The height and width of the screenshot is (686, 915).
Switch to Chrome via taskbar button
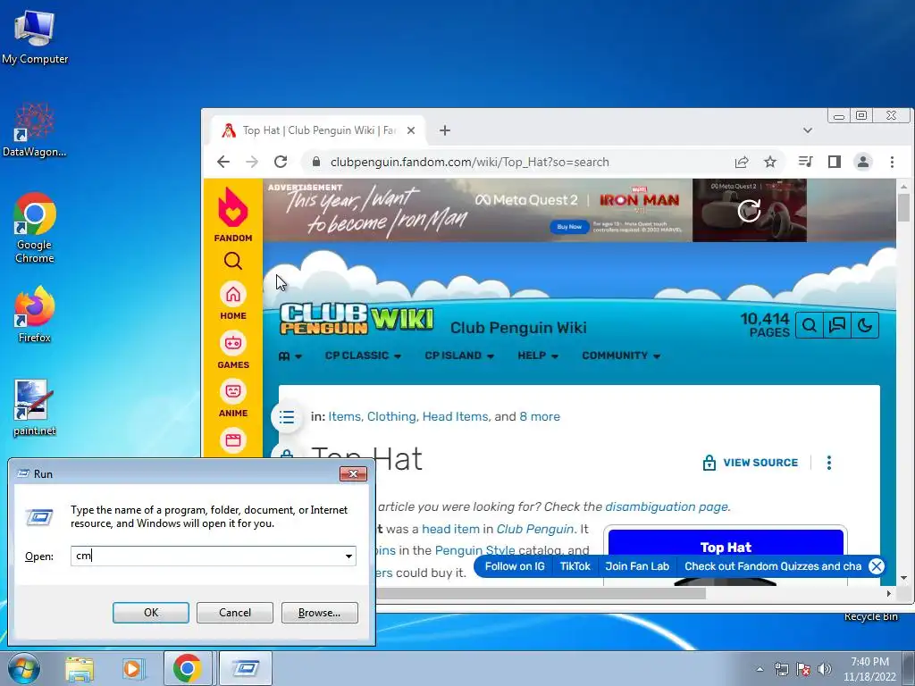188,668
